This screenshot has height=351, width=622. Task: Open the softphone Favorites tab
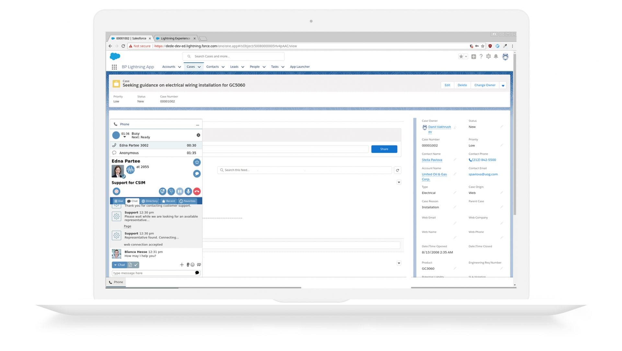188,201
